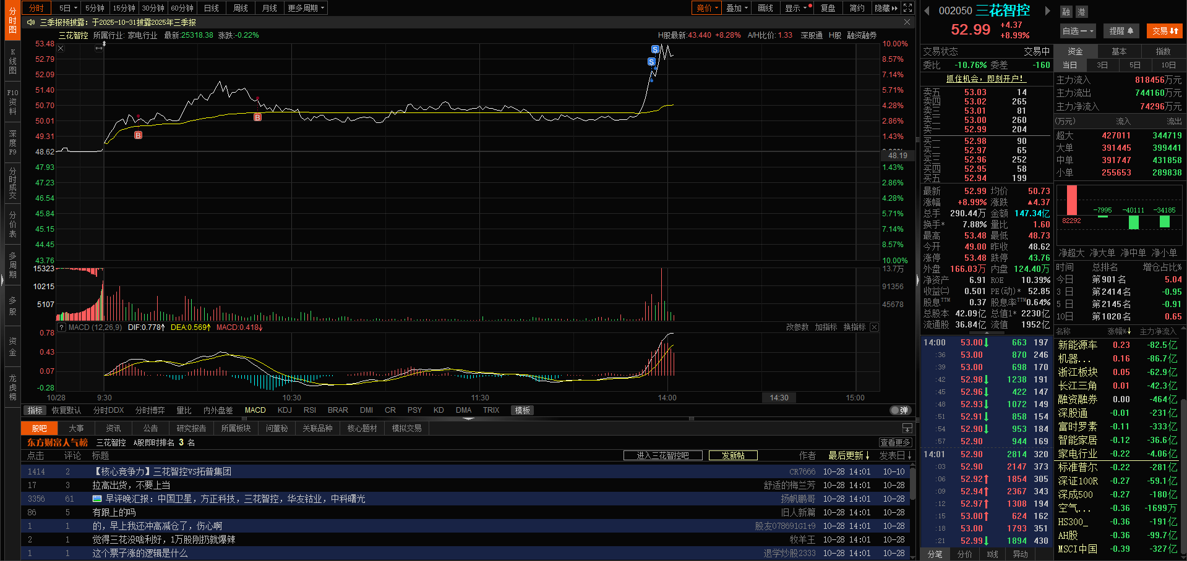
Task: Toggle the 模板 template button
Action: (x=523, y=410)
